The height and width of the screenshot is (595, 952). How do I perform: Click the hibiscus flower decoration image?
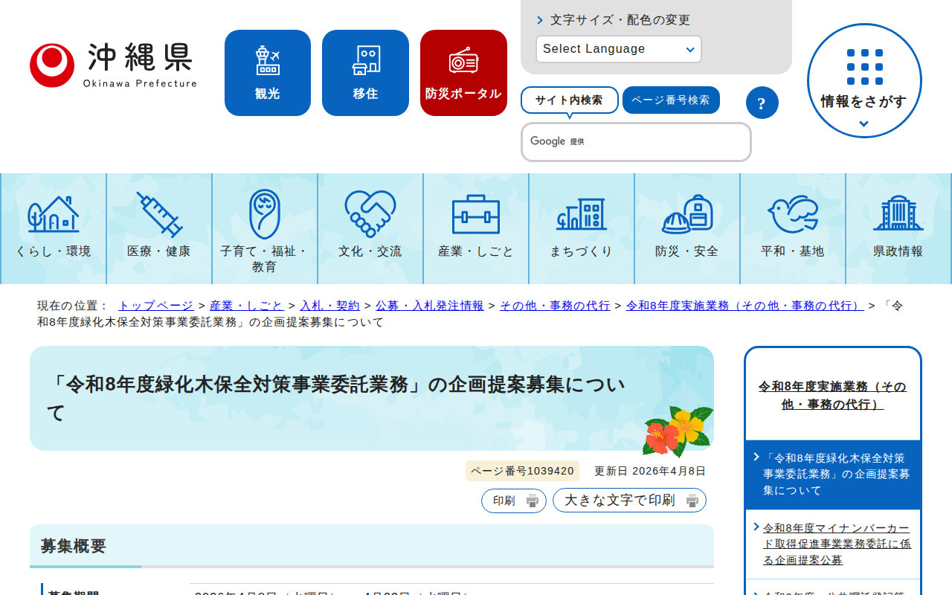tap(678, 431)
